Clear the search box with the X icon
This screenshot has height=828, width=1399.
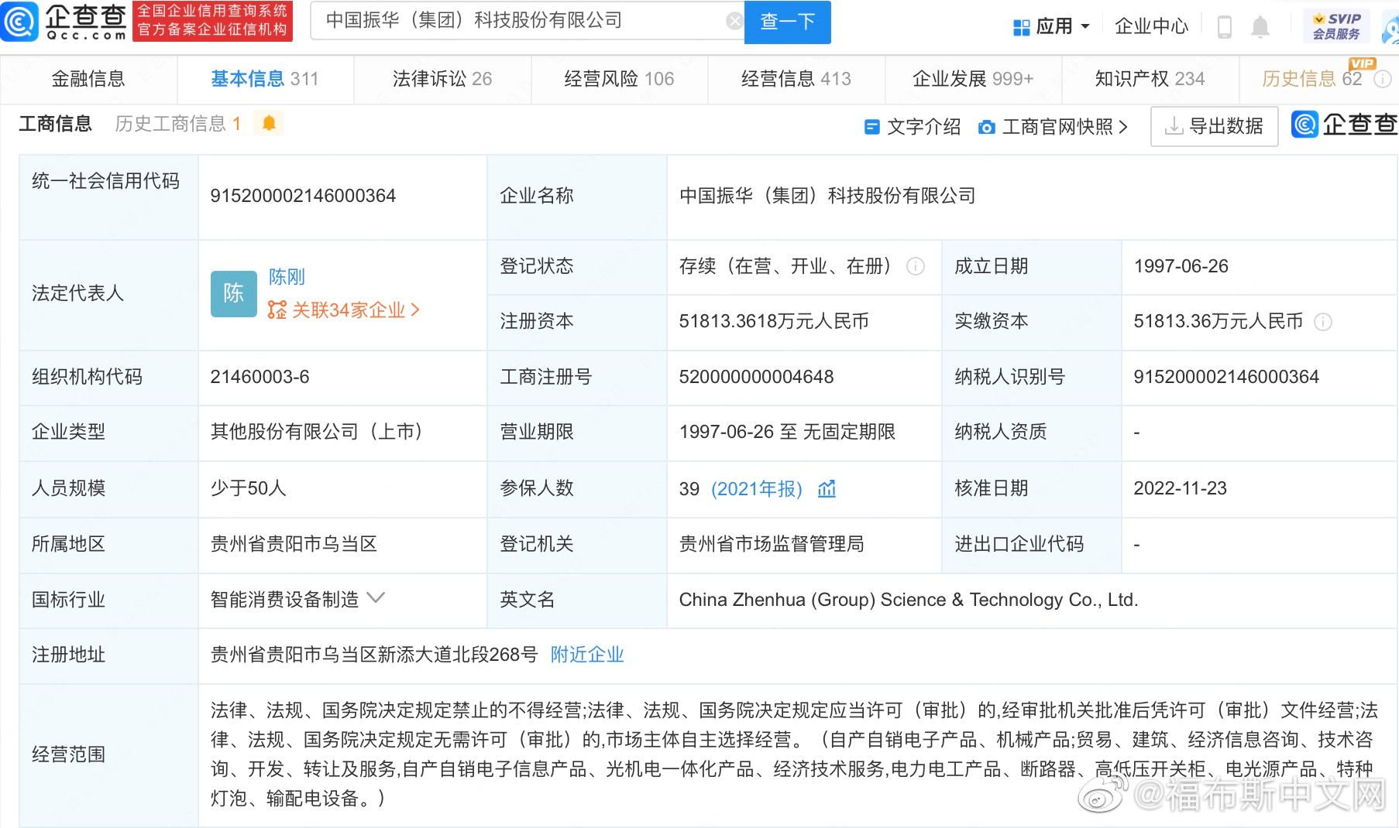click(x=734, y=21)
